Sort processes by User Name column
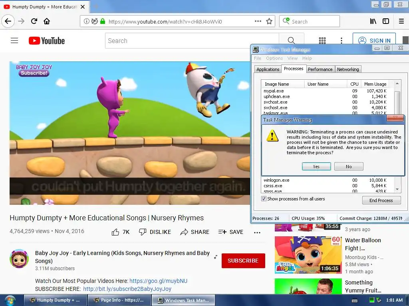The image size is (409, 306). 326,84
